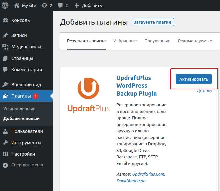Select Добавить новый submenu item

(x=21, y=119)
